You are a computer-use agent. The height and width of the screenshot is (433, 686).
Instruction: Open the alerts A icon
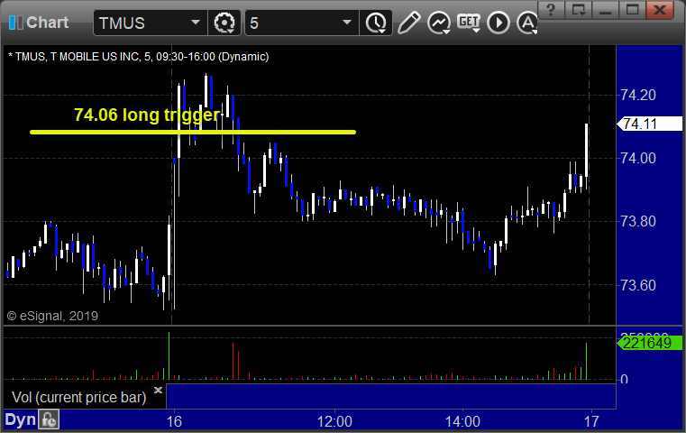(x=526, y=23)
